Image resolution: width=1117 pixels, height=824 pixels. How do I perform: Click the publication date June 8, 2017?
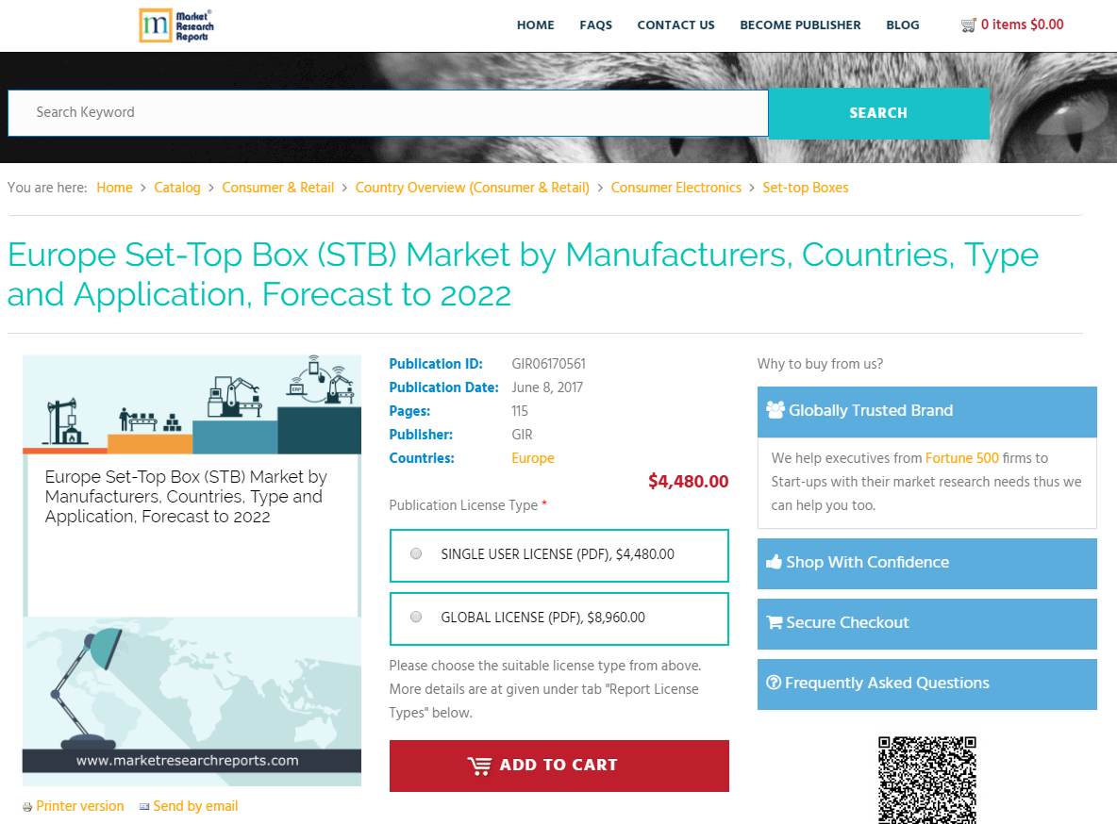(547, 387)
